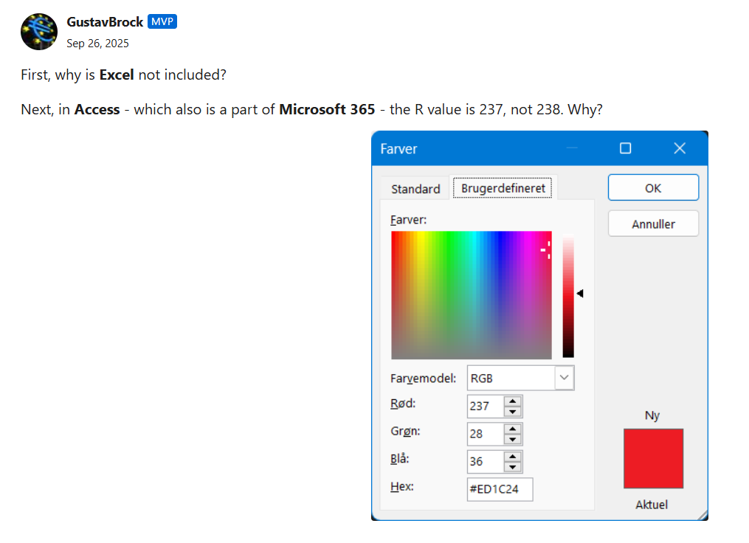The image size is (749, 543).
Task: Decrease the Grøn value with the down stepper
Action: pyautogui.click(x=513, y=438)
